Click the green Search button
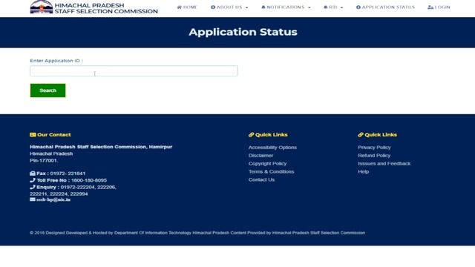 tap(47, 90)
